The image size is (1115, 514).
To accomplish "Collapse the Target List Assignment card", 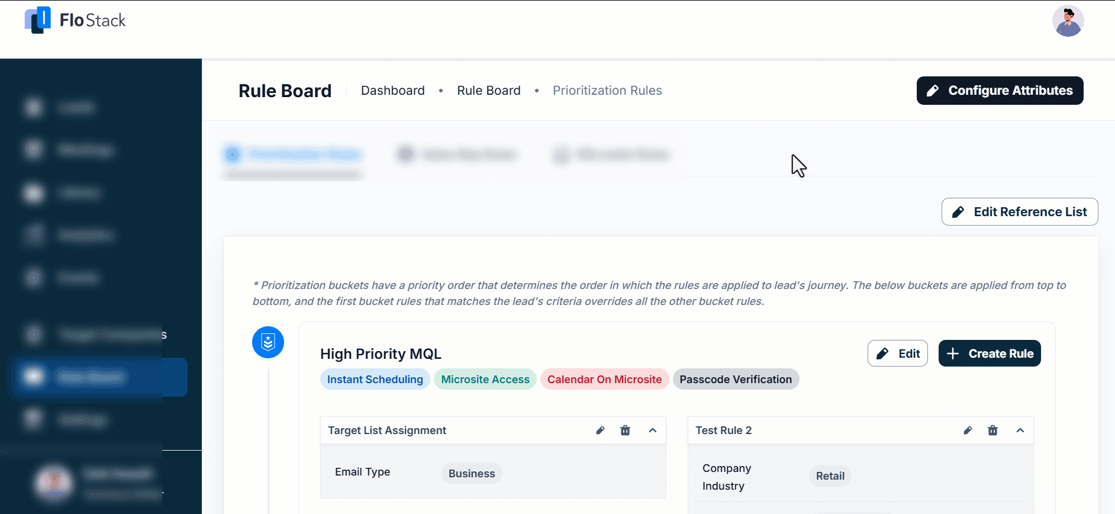I will click(x=653, y=431).
